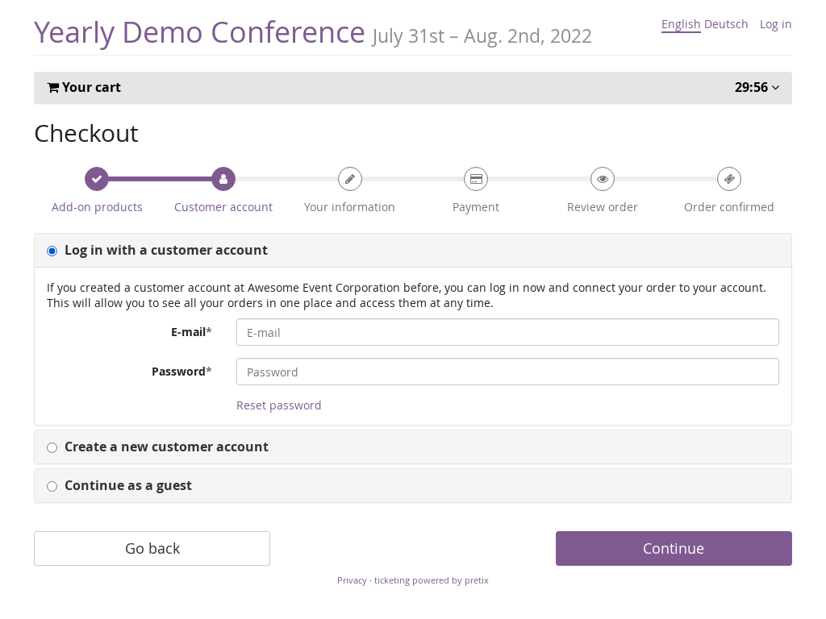Click the Go back button
826x619 pixels.
(152, 548)
